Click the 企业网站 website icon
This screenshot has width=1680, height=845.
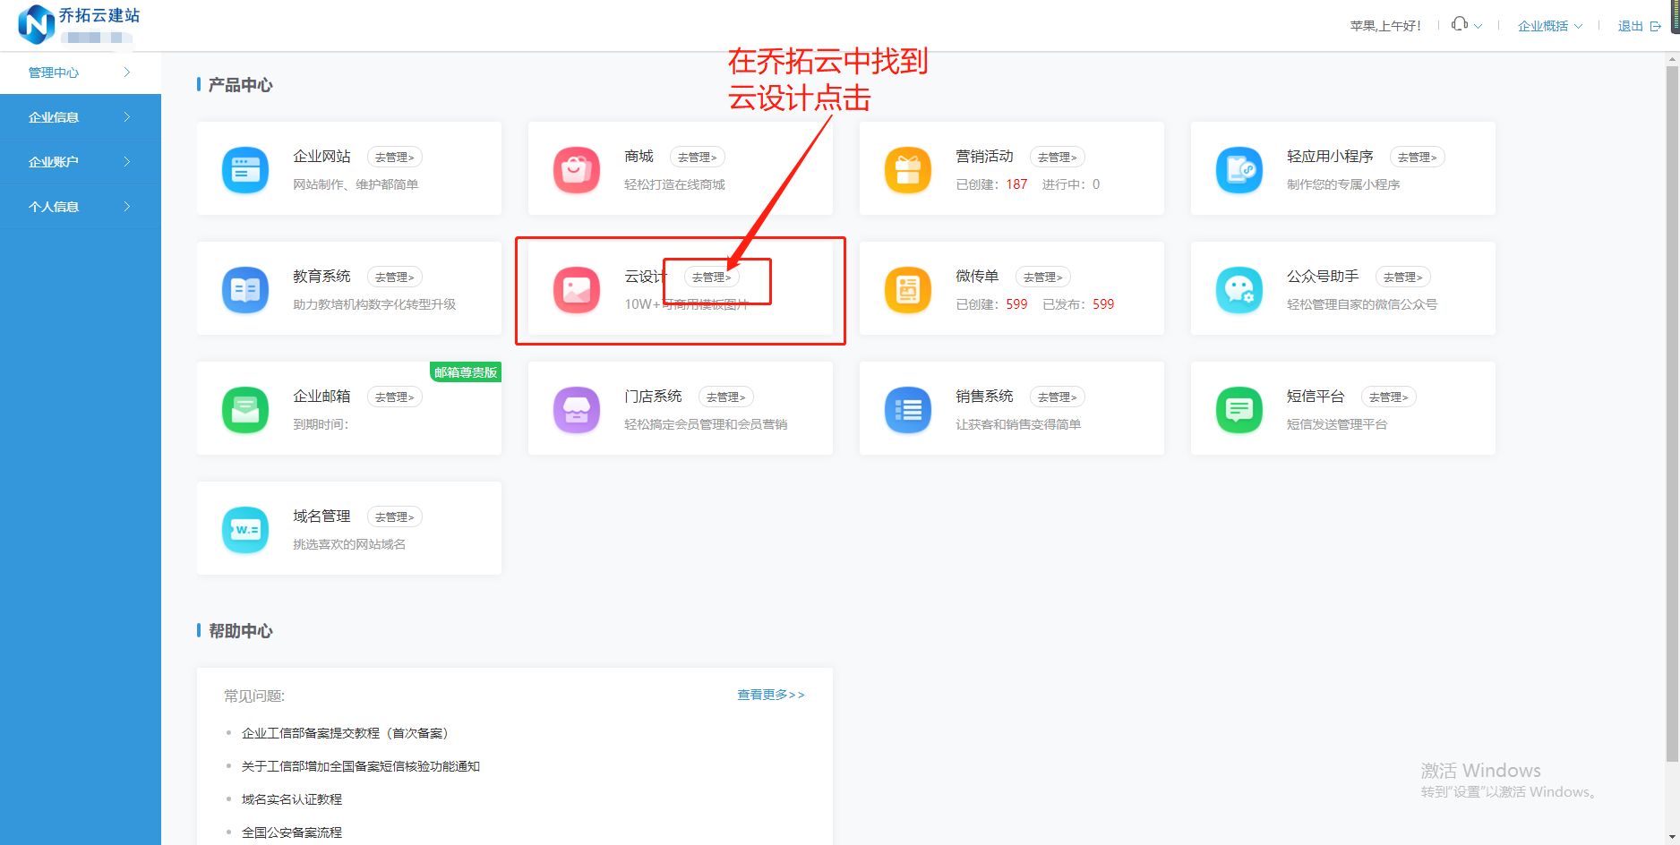[x=244, y=170]
